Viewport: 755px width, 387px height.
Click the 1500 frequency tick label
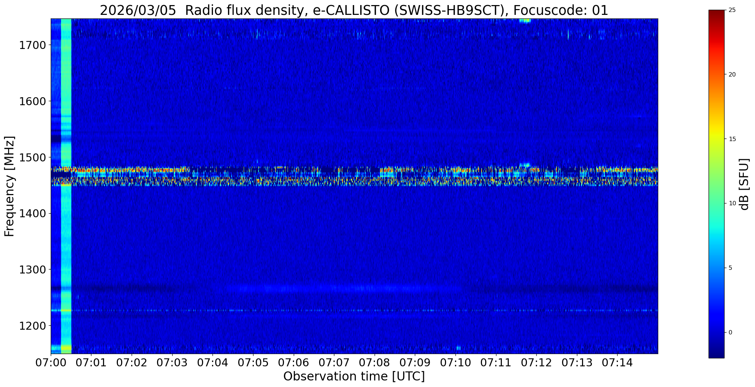(33, 157)
